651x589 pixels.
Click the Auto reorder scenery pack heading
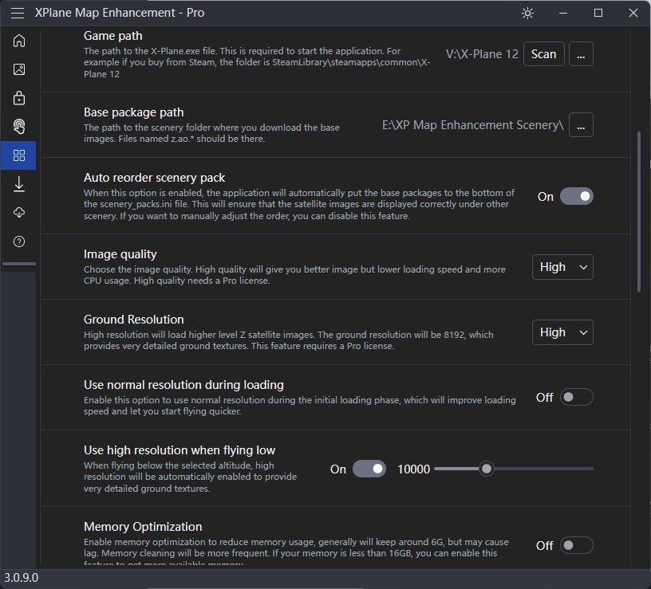(x=155, y=178)
